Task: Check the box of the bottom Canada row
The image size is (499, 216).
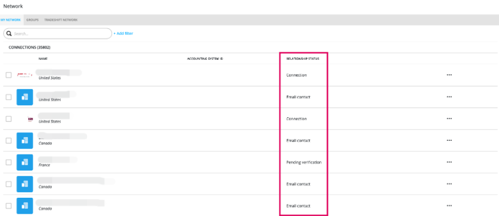Action: (8, 206)
